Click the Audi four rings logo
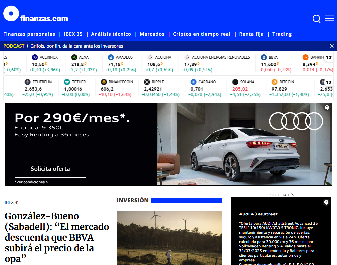Screen dimensions: 337x265 click(296, 121)
